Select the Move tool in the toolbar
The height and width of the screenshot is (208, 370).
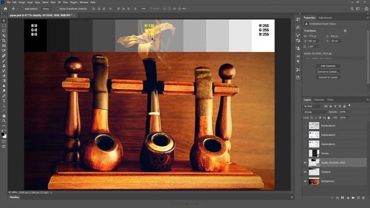[x=4, y=21]
